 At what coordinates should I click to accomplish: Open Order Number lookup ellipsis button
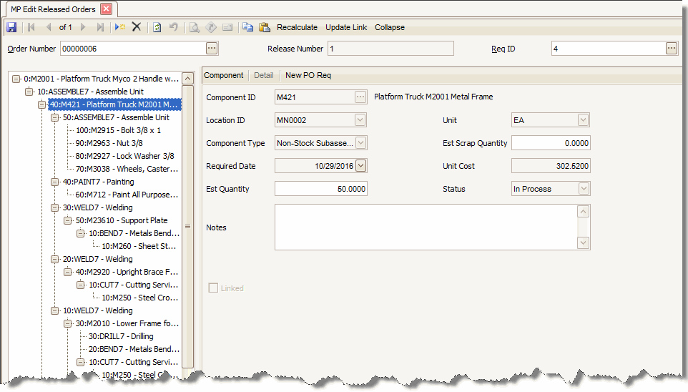coord(211,49)
